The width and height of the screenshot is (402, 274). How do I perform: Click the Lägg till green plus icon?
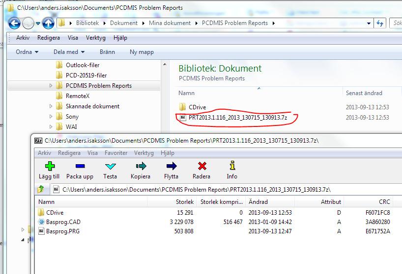(50, 166)
